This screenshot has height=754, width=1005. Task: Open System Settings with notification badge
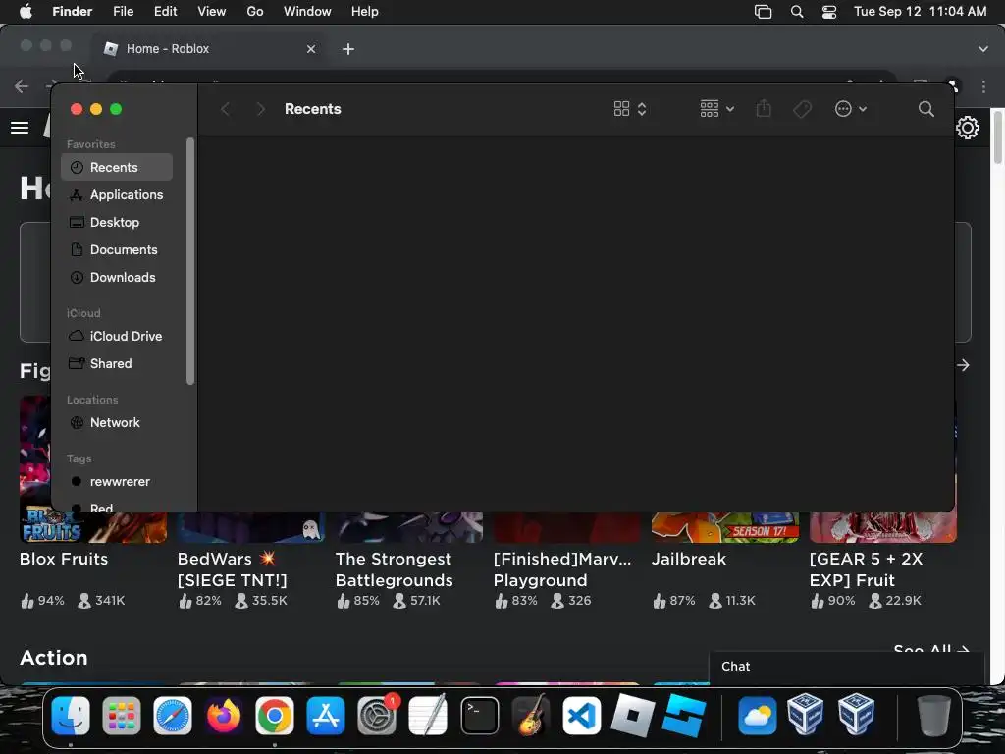377,716
